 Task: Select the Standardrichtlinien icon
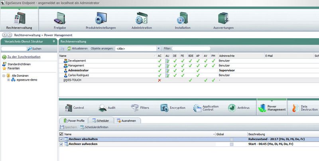click(4, 64)
